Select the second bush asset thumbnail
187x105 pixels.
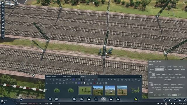click(x=71, y=90)
